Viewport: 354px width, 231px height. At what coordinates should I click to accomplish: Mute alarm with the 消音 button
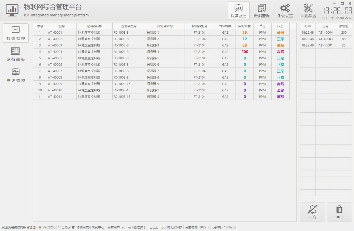(312, 212)
